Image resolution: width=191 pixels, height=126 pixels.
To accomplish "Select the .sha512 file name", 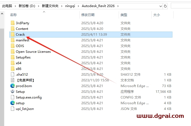I will (22, 74).
